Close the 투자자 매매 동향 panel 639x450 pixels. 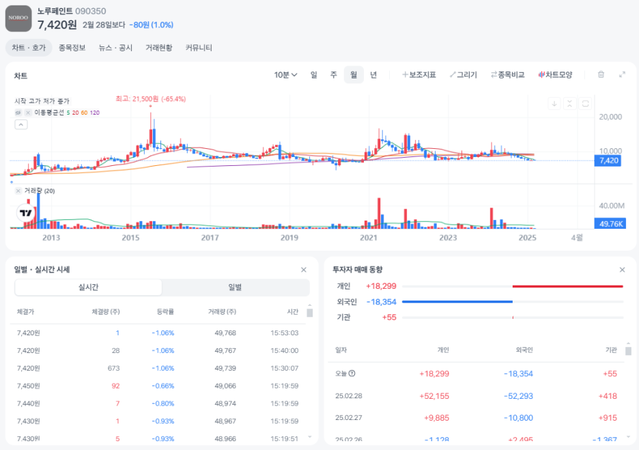tap(623, 270)
